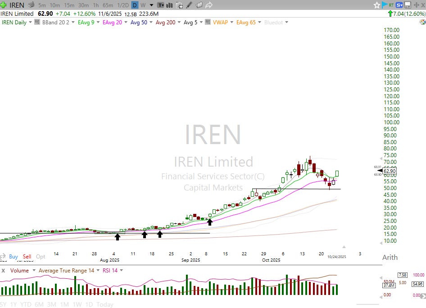Open the timeframe dropdown arrow after W
Viewport: 426px width, 308px height.
pyautogui.click(x=151, y=5)
